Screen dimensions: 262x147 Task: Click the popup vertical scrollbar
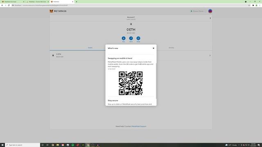[x=156, y=81]
